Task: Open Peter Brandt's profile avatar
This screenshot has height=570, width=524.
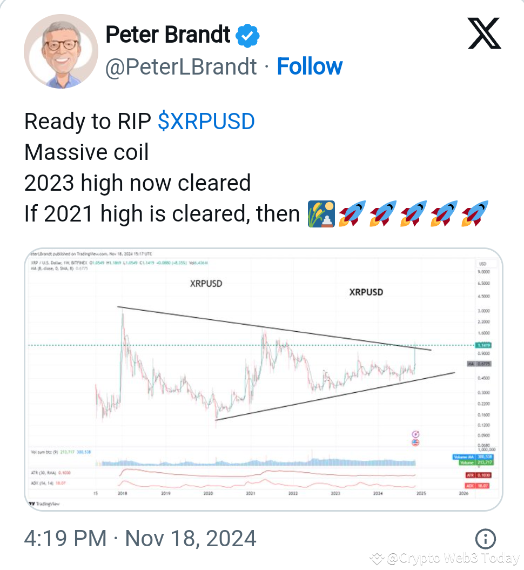Action: 61,50
